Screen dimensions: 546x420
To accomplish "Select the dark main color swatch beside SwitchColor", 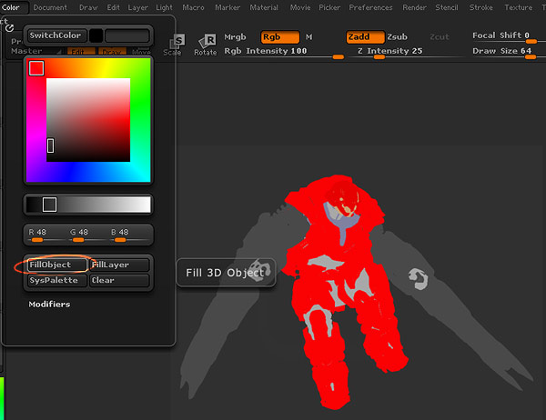I will 127,35.
